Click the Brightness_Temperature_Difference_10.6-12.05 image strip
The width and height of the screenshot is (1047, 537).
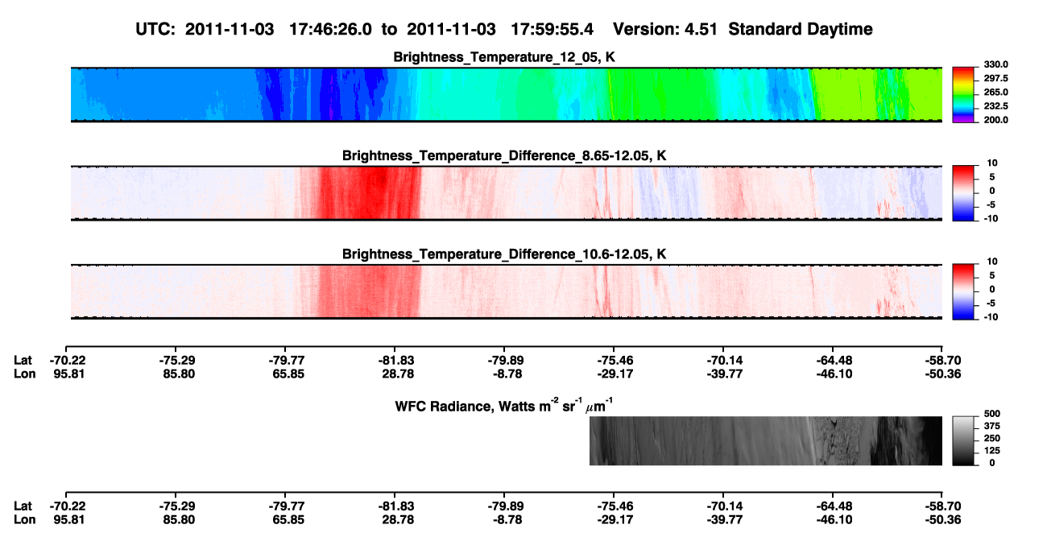(x=507, y=291)
